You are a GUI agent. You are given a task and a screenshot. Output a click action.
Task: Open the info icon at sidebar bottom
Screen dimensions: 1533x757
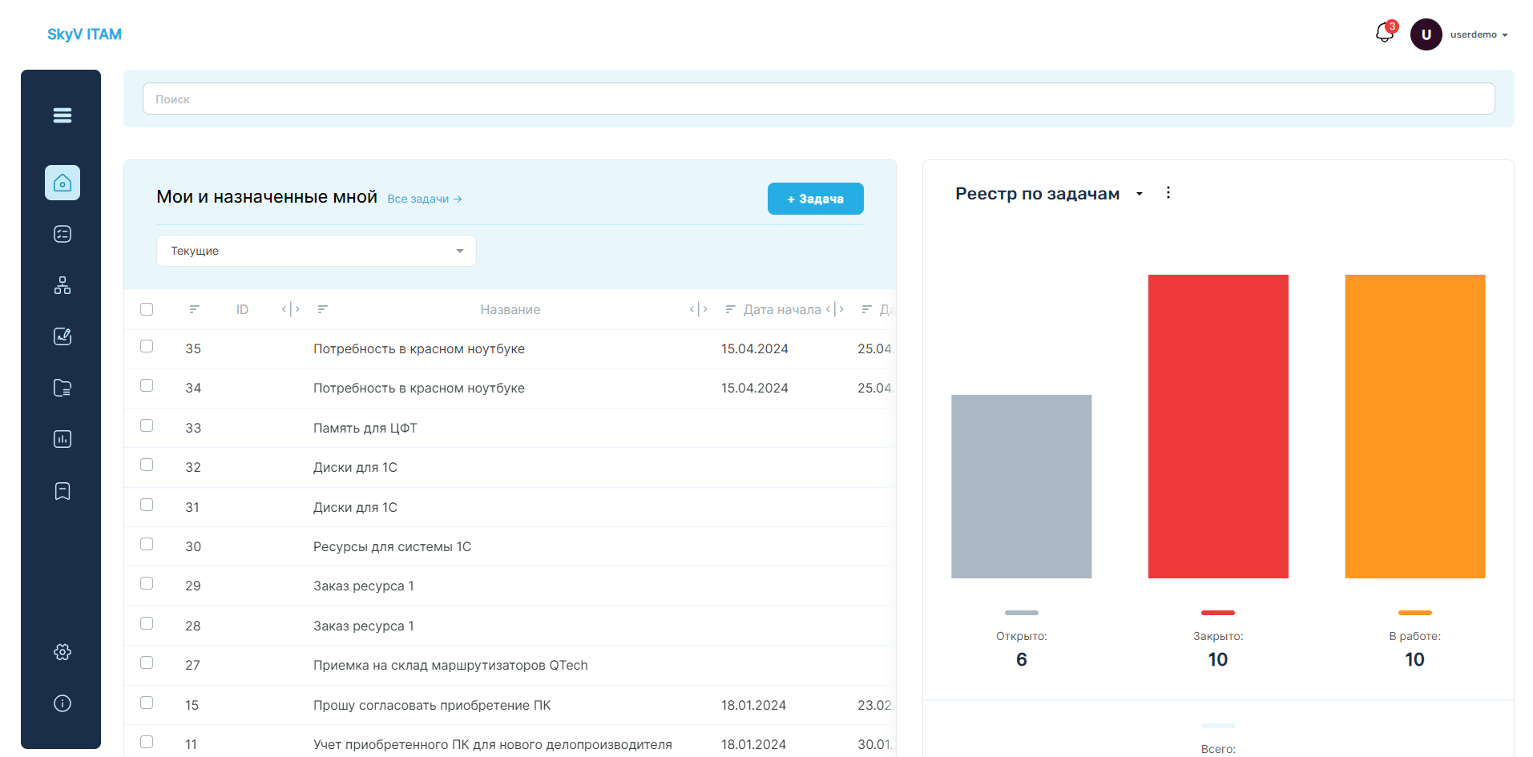click(x=63, y=703)
